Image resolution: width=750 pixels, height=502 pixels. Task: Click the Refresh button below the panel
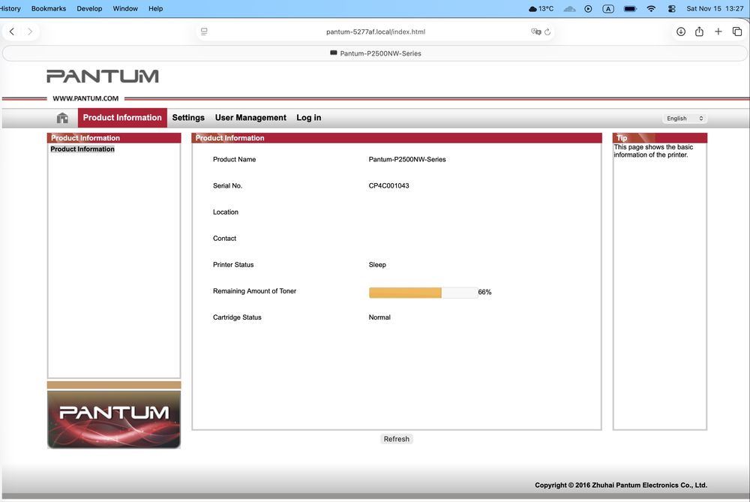[x=397, y=439]
